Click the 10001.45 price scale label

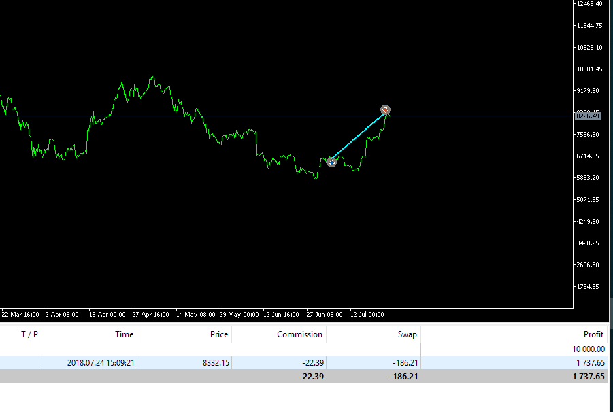[x=589, y=69]
